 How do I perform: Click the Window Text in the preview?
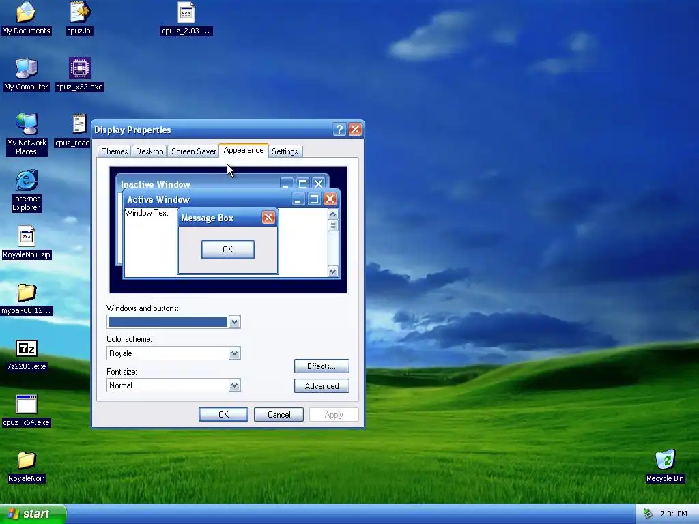tap(147, 213)
